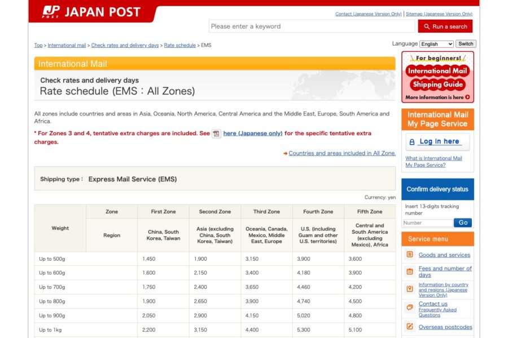
Task: Click the Contact us speech bubble icon
Action: pyautogui.click(x=410, y=307)
